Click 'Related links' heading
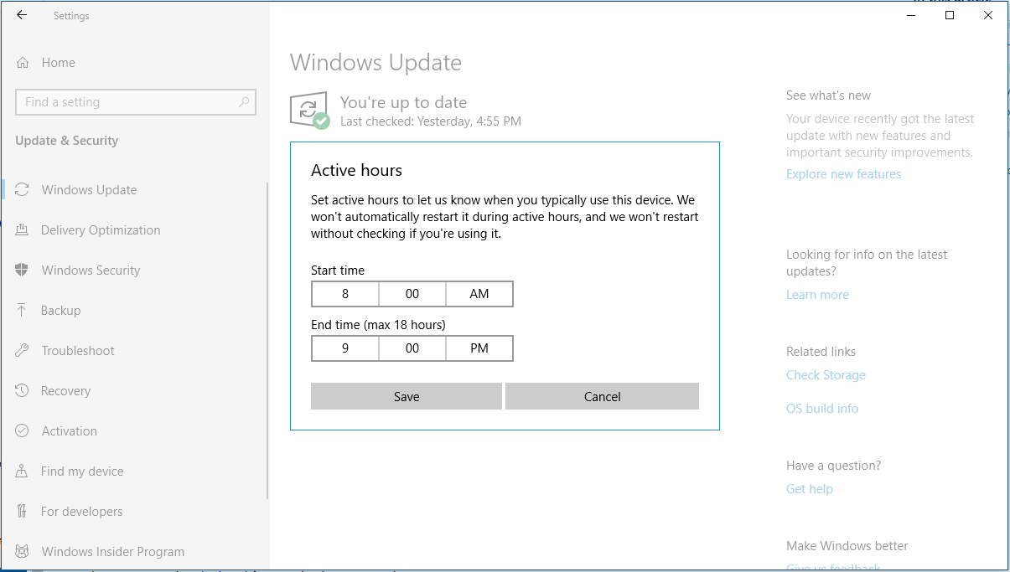This screenshot has height=572, width=1010. click(821, 352)
